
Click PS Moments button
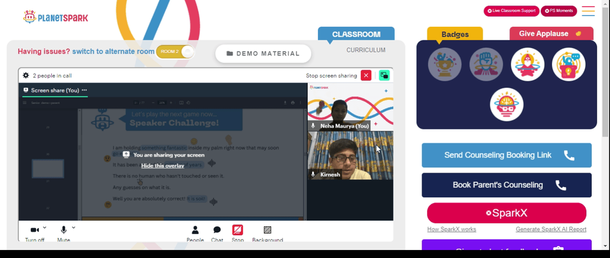[559, 11]
